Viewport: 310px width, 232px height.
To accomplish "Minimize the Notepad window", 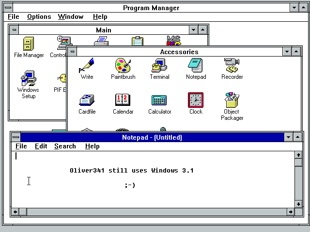I will click(289, 137).
